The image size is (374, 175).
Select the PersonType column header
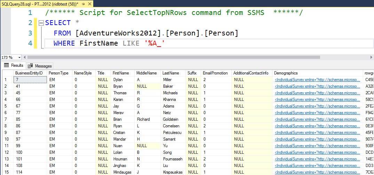[59, 73]
